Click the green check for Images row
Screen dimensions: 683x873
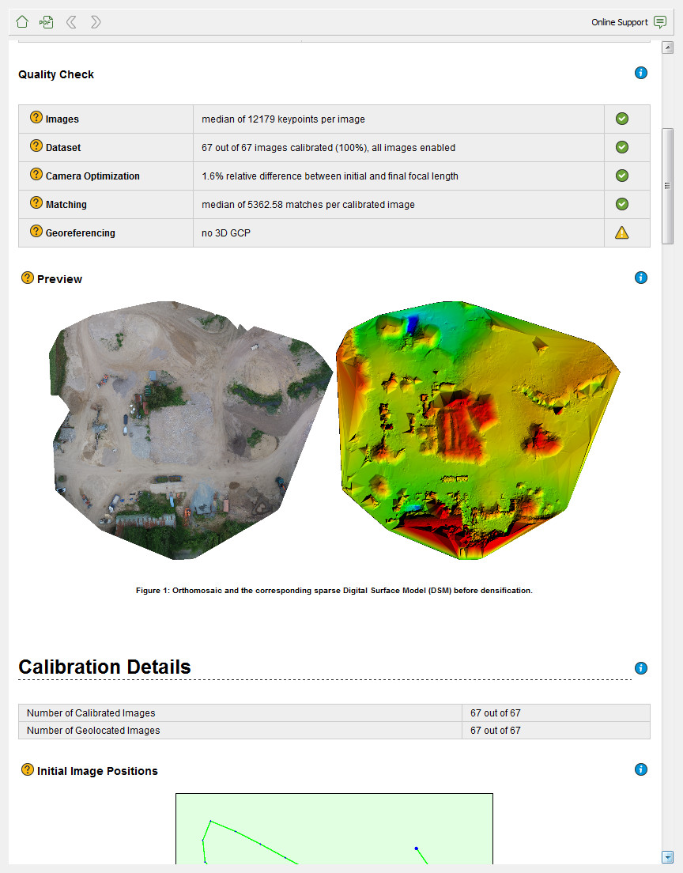click(x=622, y=119)
